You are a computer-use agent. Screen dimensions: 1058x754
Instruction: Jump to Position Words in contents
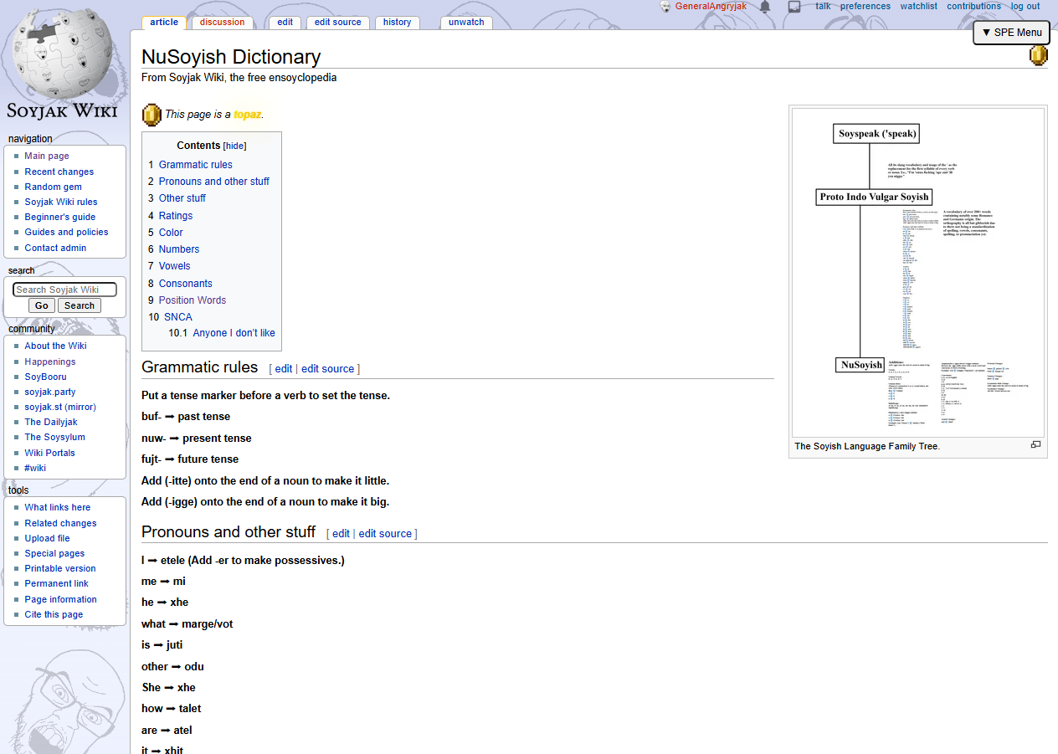[x=192, y=300]
